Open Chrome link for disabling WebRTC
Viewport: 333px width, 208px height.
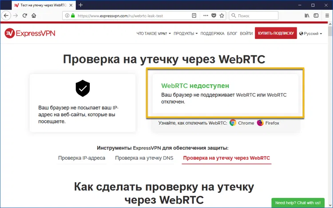[x=246, y=123]
